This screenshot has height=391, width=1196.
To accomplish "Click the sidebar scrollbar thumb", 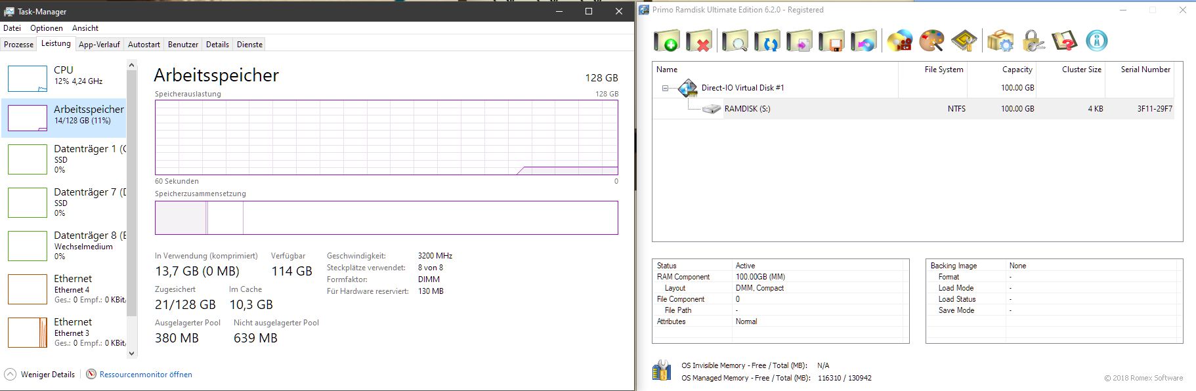I will click(x=131, y=193).
